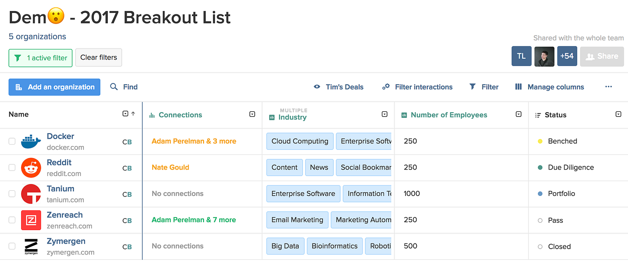Click the Crunchbase CB icon beside Tanium
The height and width of the screenshot is (262, 628).
click(x=127, y=195)
